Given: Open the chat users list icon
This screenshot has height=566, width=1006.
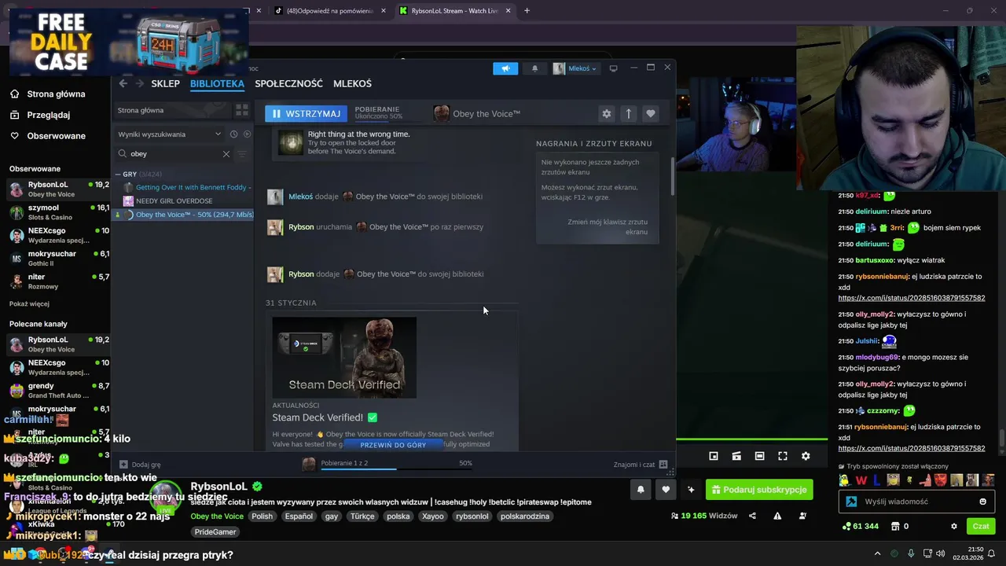Looking at the screenshot, I should pos(802,516).
